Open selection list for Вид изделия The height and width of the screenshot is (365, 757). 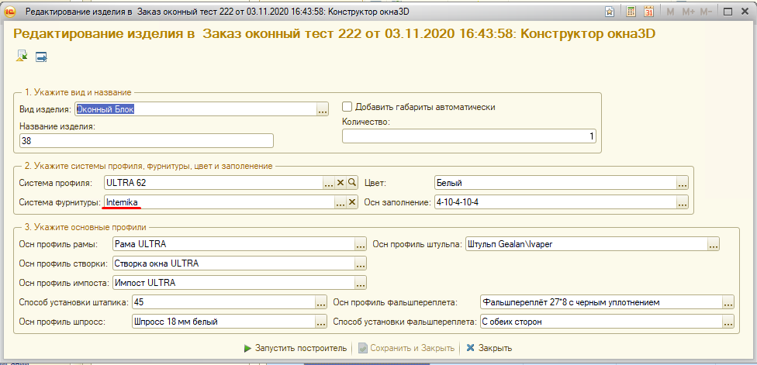[x=323, y=110]
